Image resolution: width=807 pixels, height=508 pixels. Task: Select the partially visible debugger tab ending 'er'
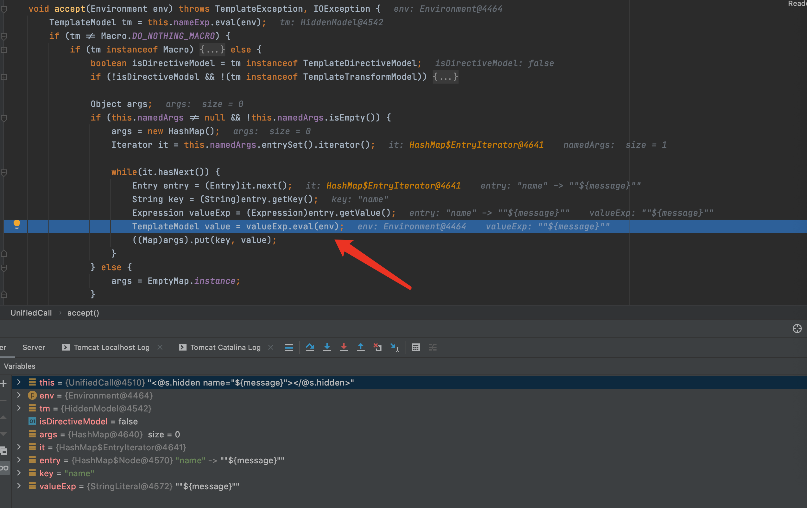point(3,347)
